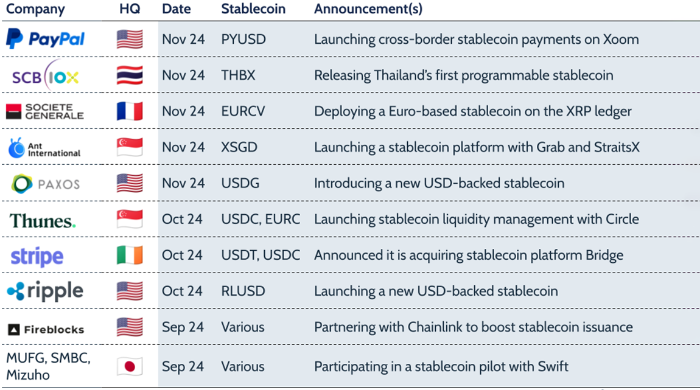
Task: Click the PayPal logo
Action: (46, 40)
